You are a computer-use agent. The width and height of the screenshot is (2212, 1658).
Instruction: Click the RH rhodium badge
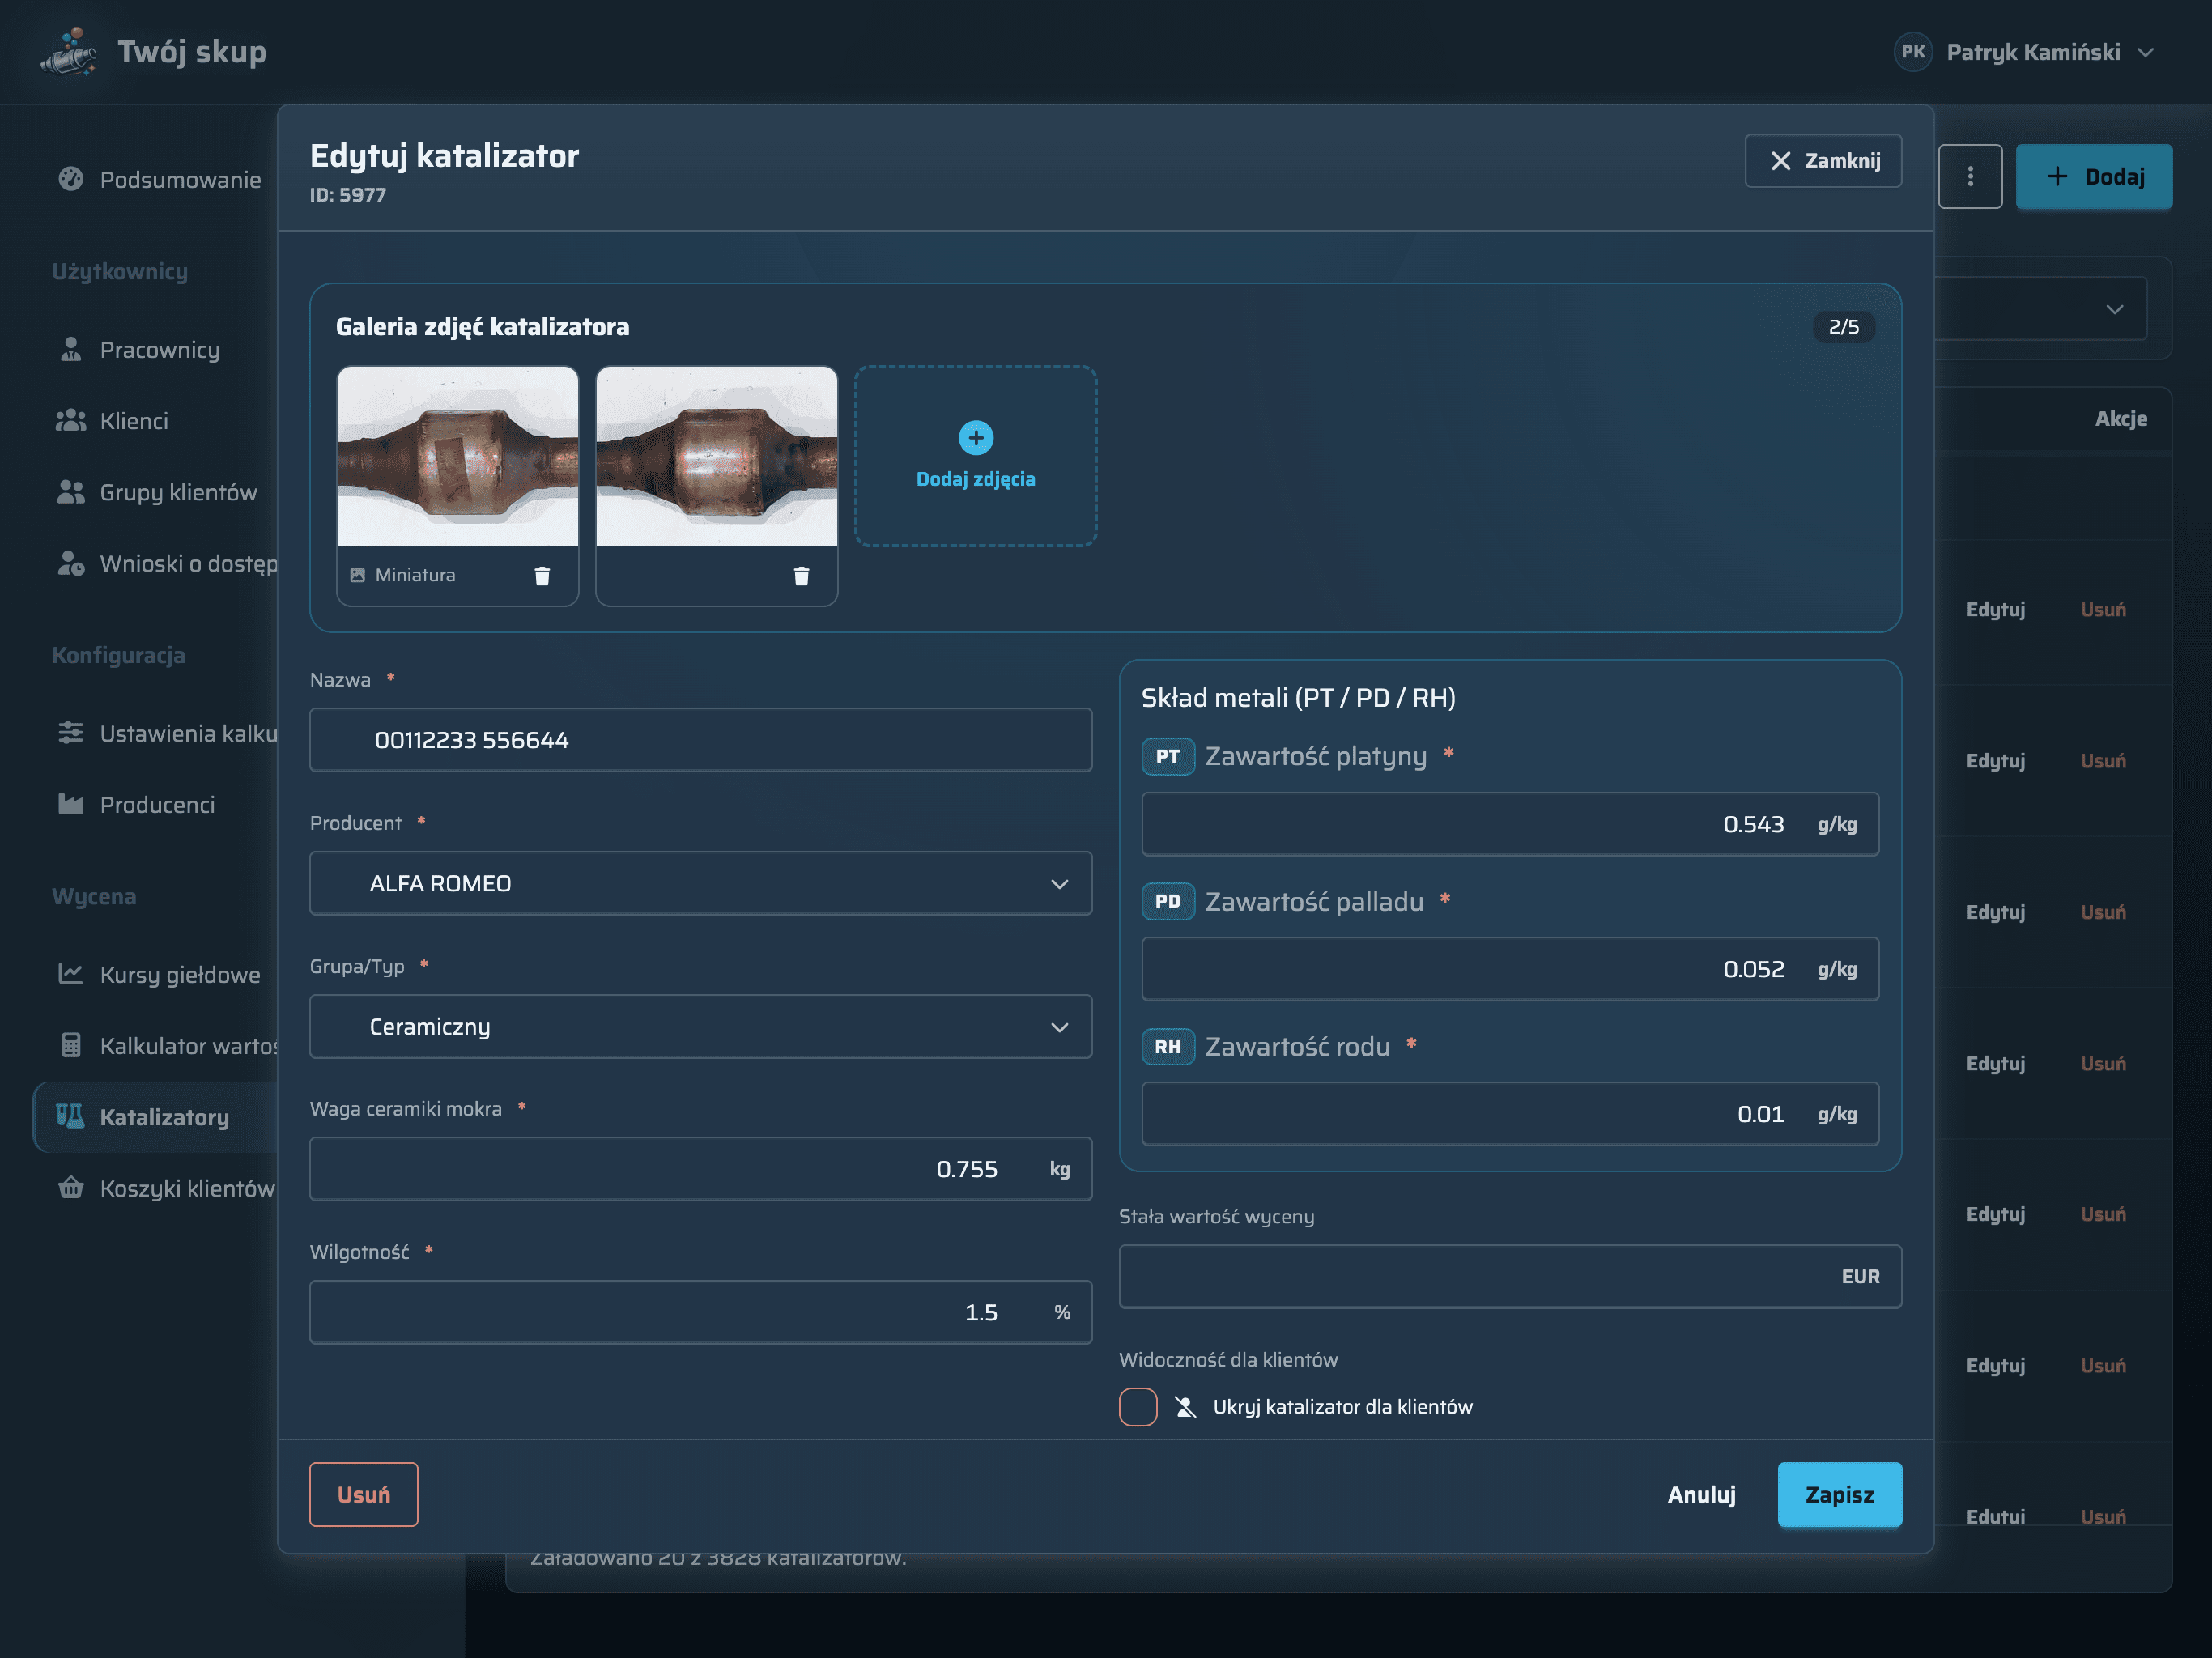pyautogui.click(x=1168, y=1047)
